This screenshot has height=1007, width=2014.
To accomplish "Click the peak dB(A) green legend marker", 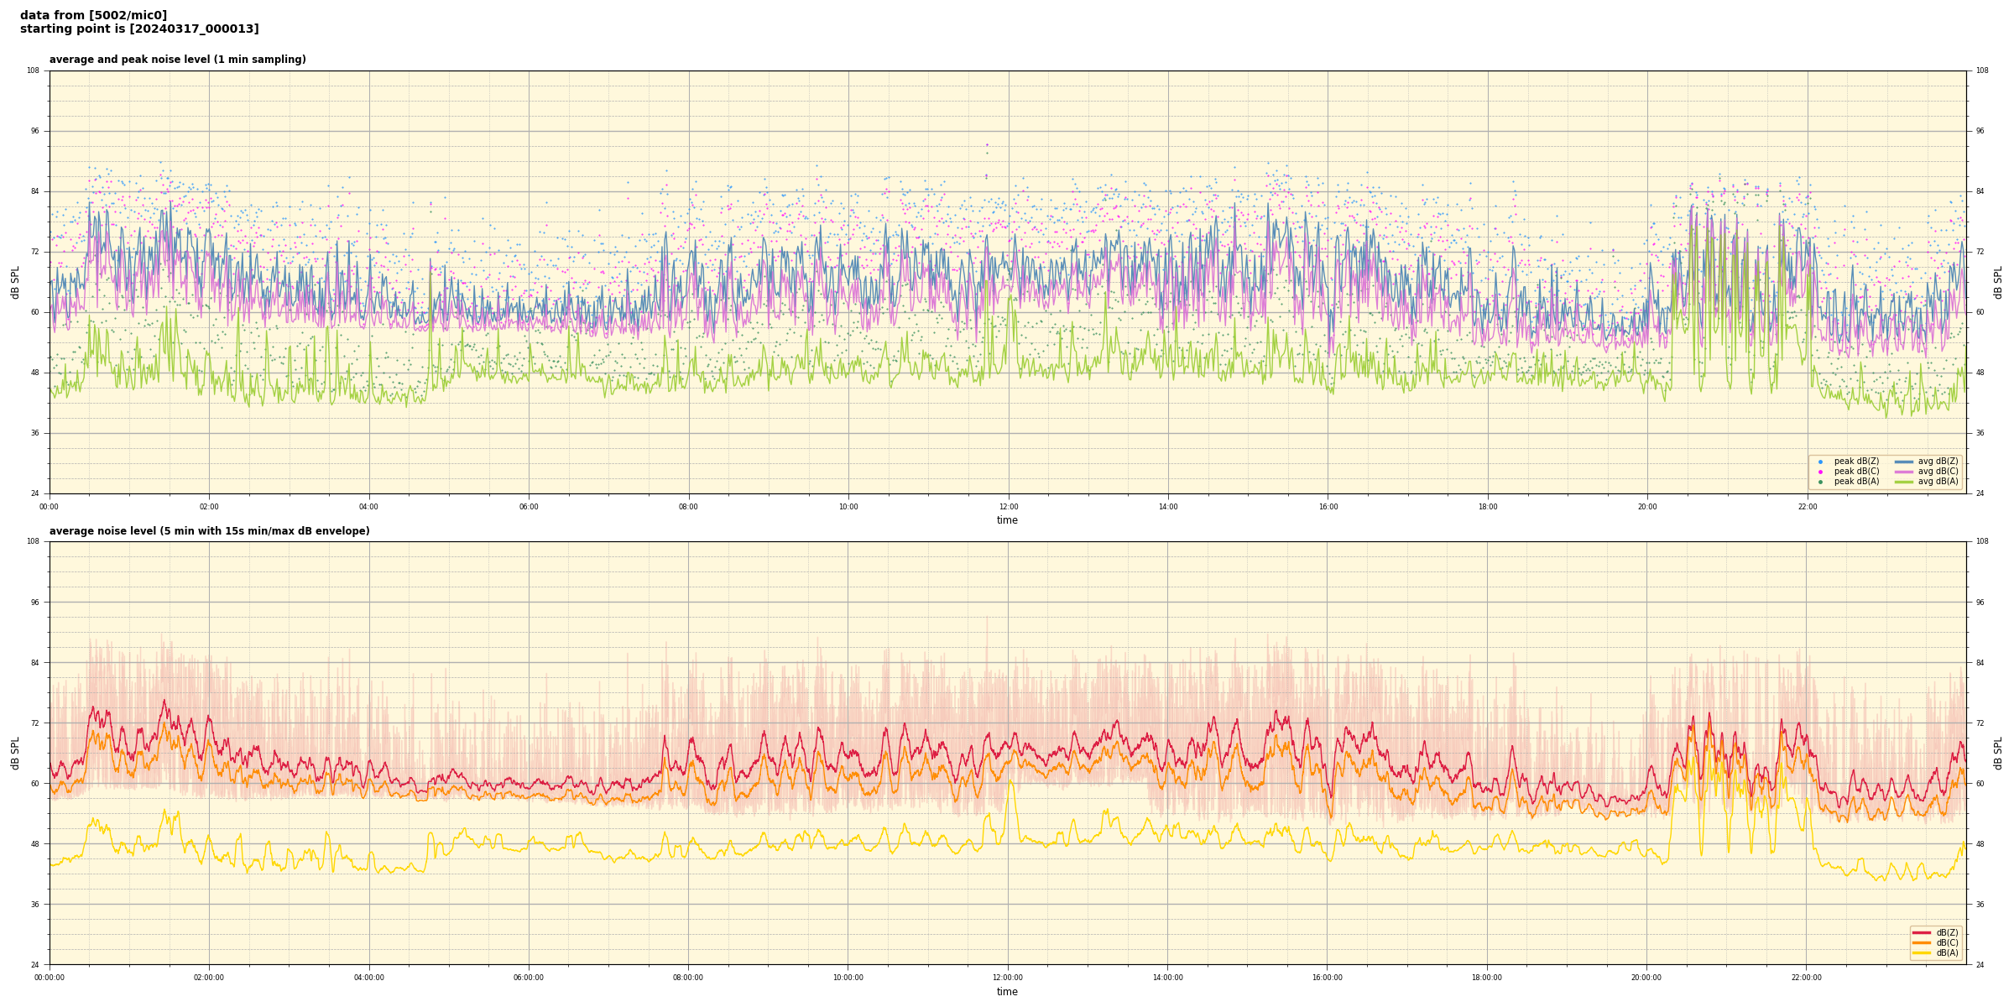I will click(1820, 482).
